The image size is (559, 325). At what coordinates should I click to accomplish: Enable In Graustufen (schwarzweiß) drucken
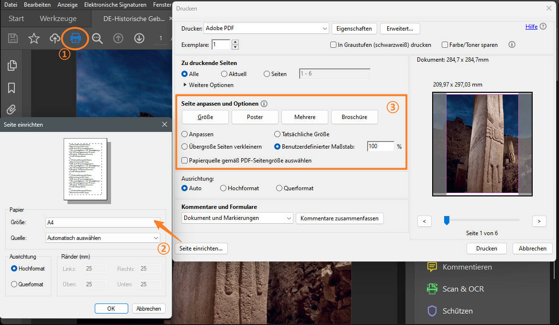tap(333, 44)
